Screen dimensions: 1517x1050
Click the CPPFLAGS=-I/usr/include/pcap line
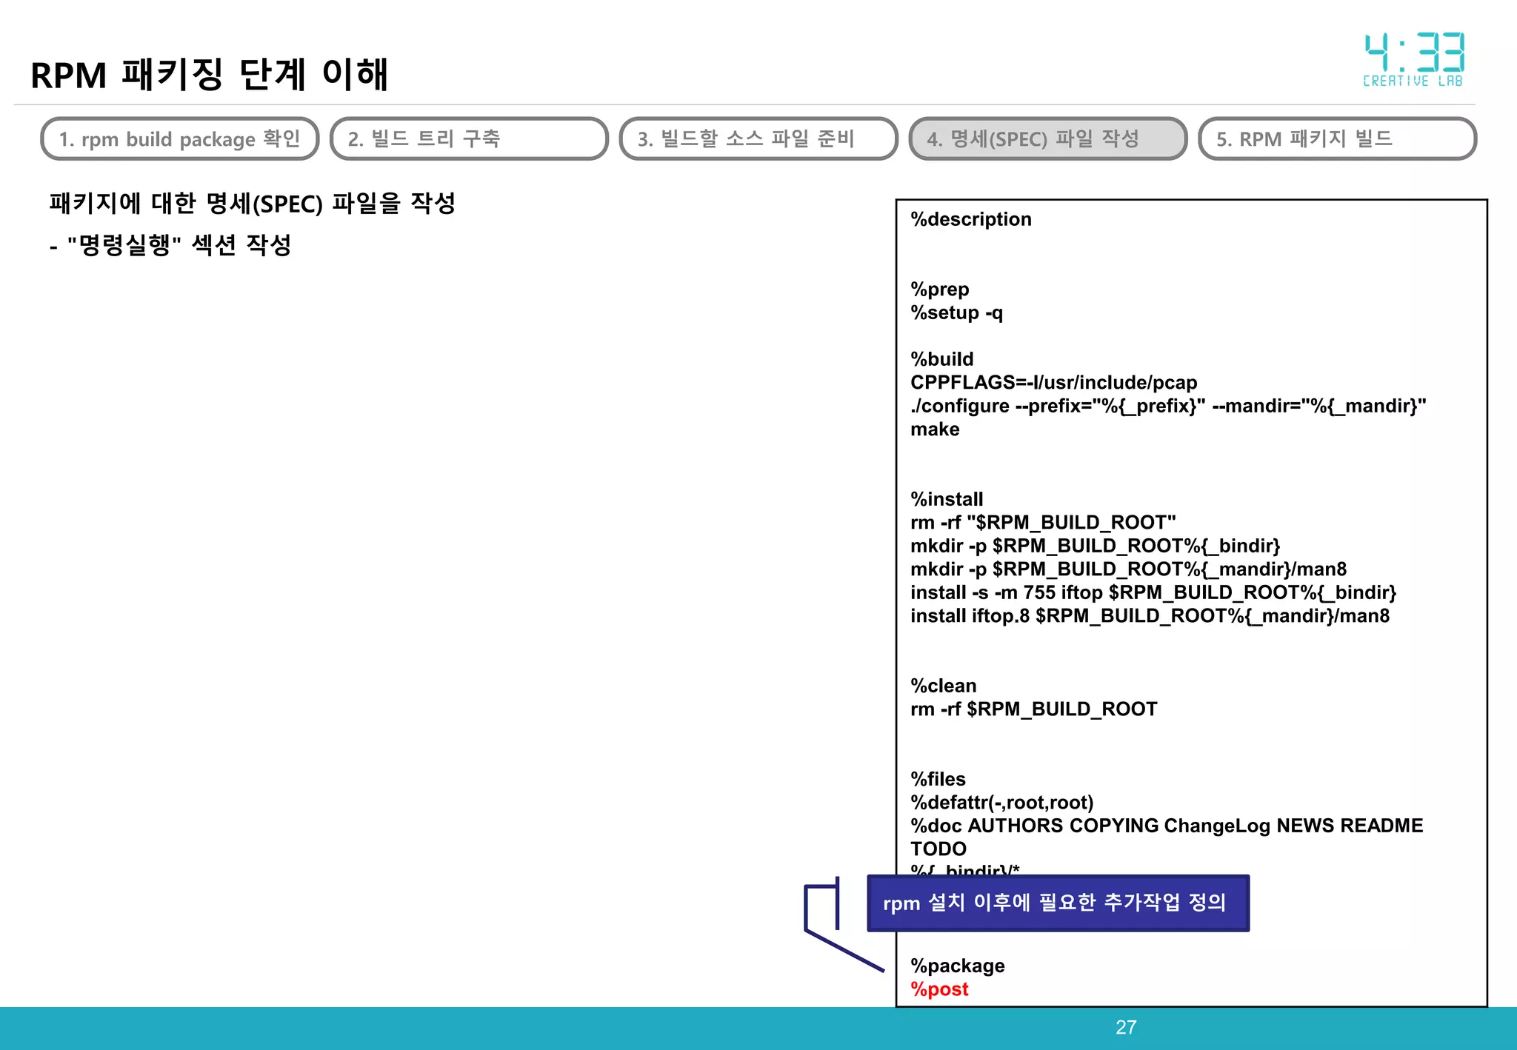pos(1054,383)
